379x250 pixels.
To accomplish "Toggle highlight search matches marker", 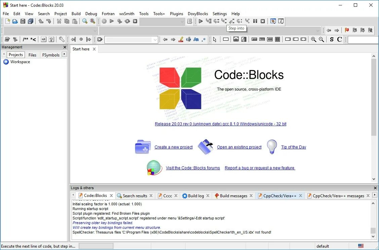I will click(x=180, y=39).
